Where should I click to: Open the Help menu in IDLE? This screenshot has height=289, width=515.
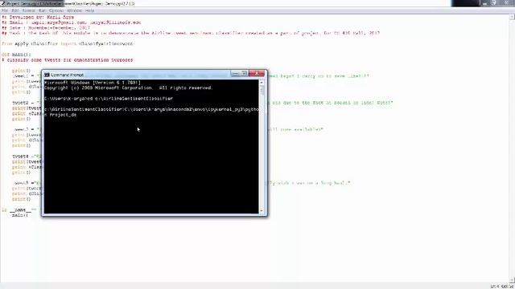click(x=89, y=10)
